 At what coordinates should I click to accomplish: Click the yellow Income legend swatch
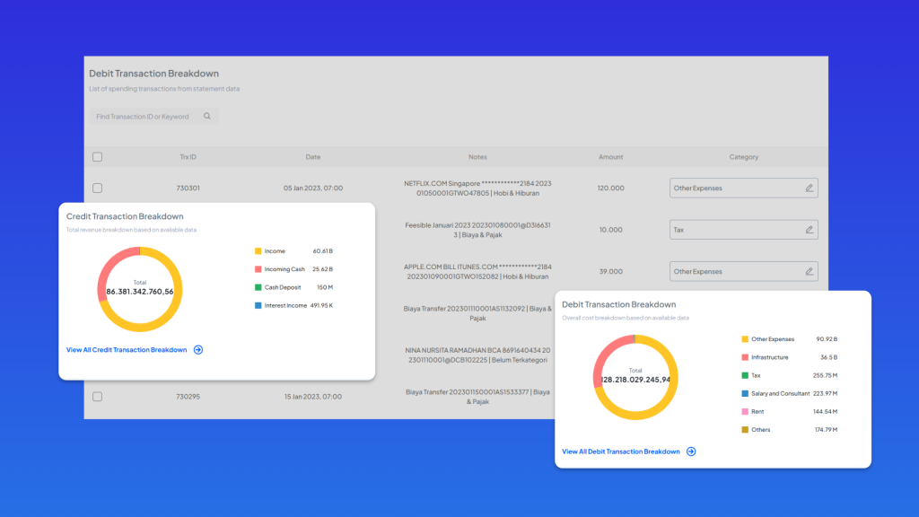click(257, 251)
